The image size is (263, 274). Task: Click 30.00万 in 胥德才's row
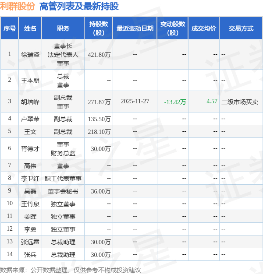101,149
